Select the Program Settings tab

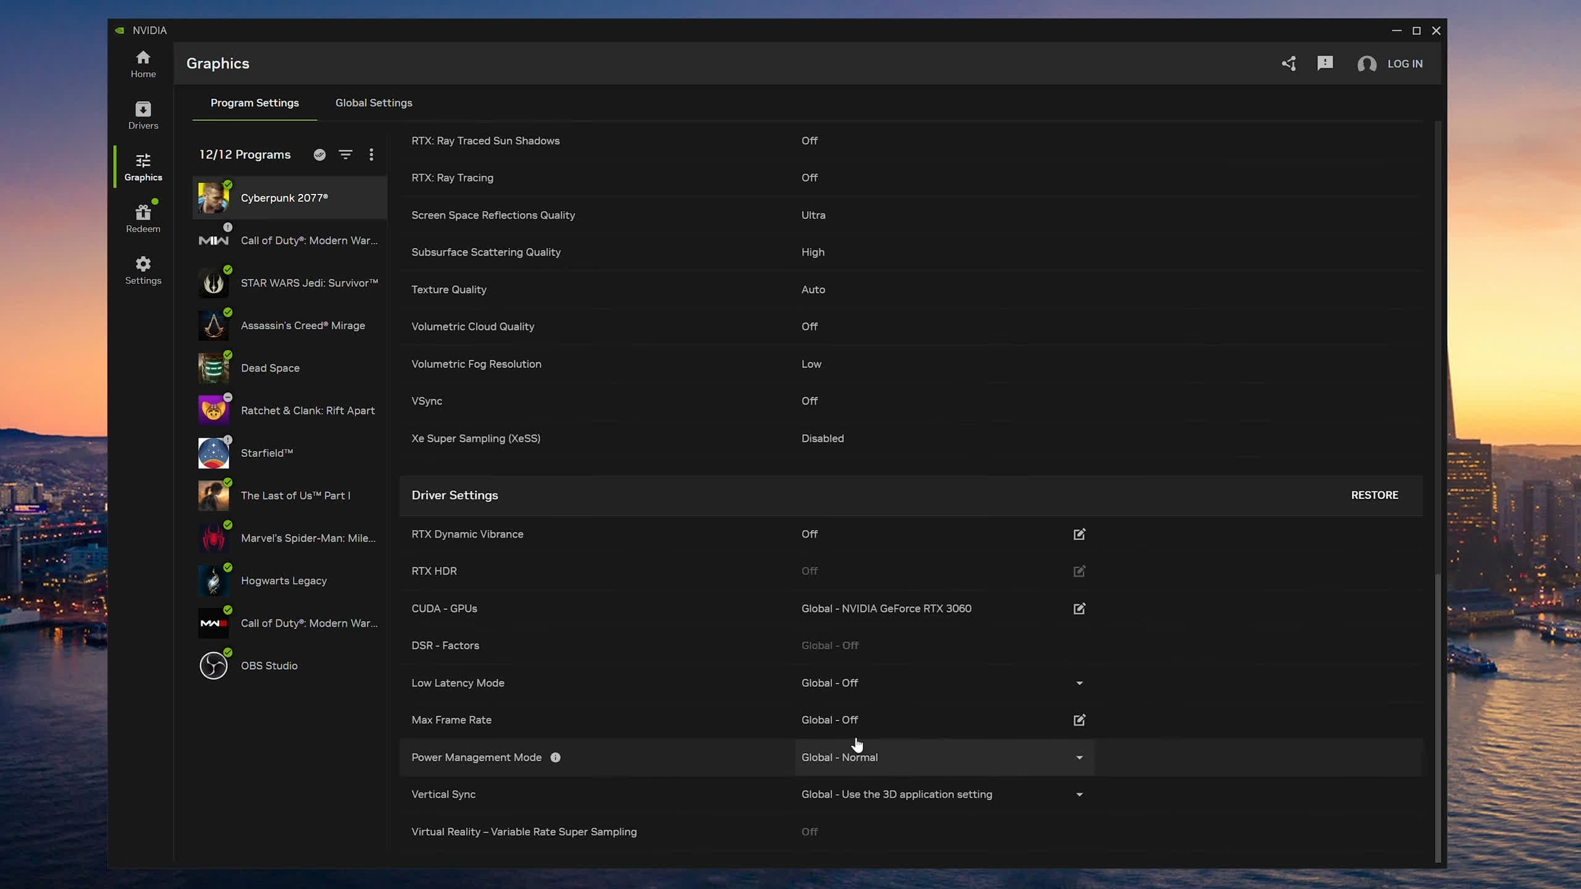pyautogui.click(x=254, y=103)
